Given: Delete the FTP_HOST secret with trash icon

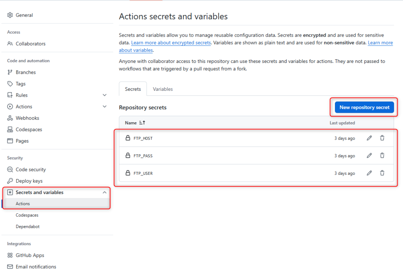Looking at the screenshot, I should [x=382, y=138].
